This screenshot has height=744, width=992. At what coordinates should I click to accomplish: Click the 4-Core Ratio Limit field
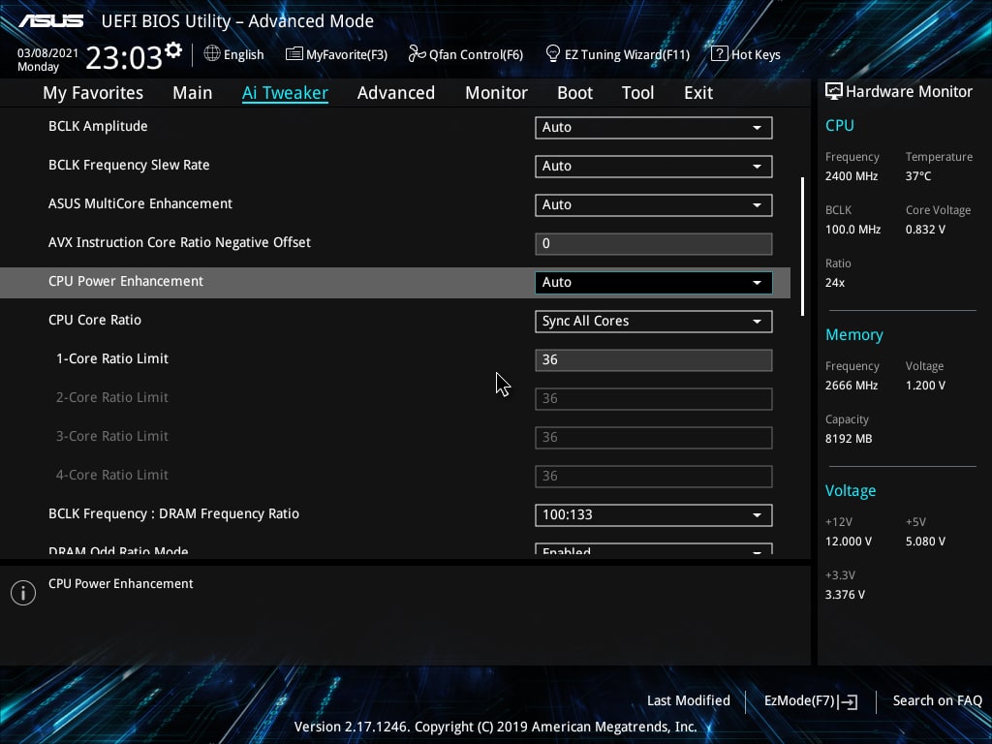[654, 477]
